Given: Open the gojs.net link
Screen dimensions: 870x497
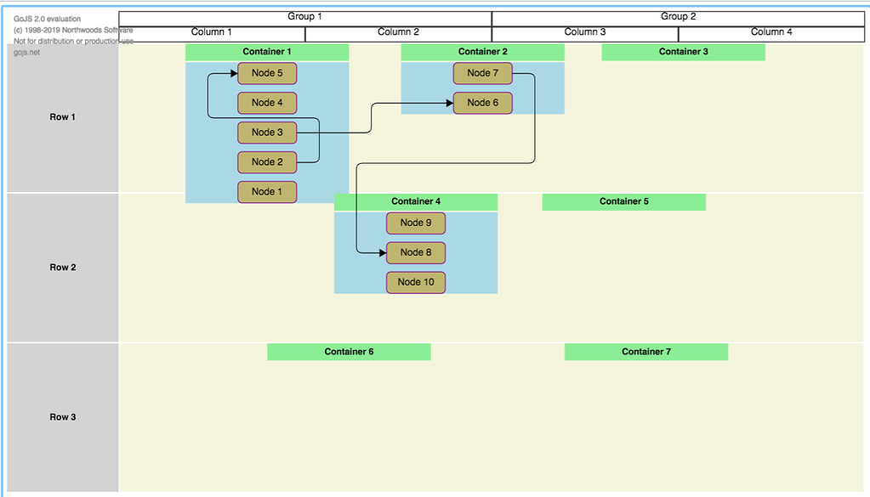Looking at the screenshot, I should [25, 52].
